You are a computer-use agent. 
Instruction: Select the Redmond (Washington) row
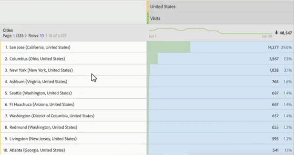click(39, 127)
